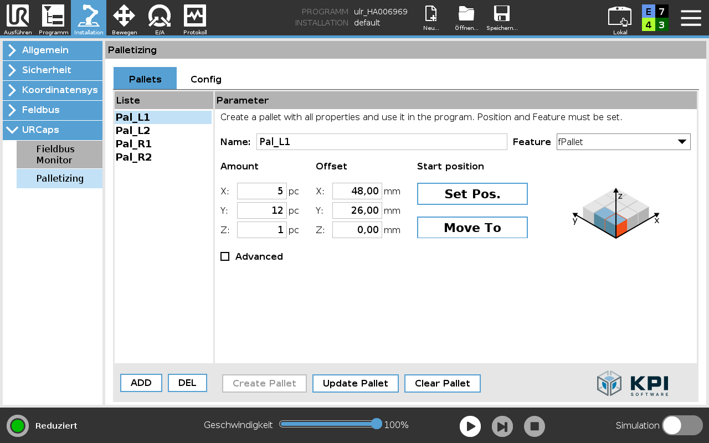
Task: Click the Stop program button
Action: point(535,426)
